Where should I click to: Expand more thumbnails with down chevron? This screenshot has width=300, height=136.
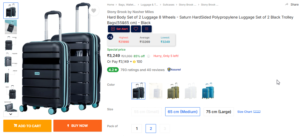click(x=11, y=114)
